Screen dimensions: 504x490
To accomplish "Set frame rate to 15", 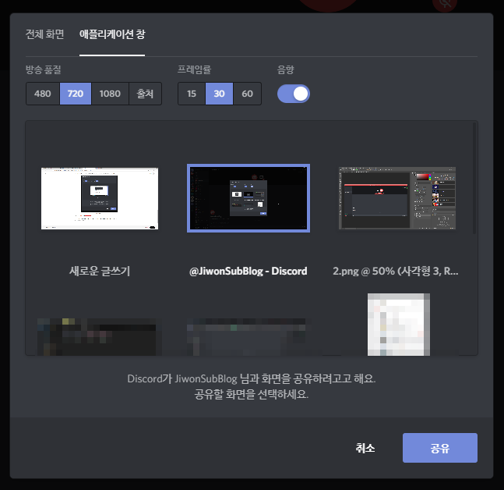I will [x=192, y=94].
